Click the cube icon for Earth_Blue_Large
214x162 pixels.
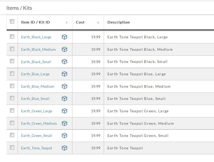coord(64,74)
